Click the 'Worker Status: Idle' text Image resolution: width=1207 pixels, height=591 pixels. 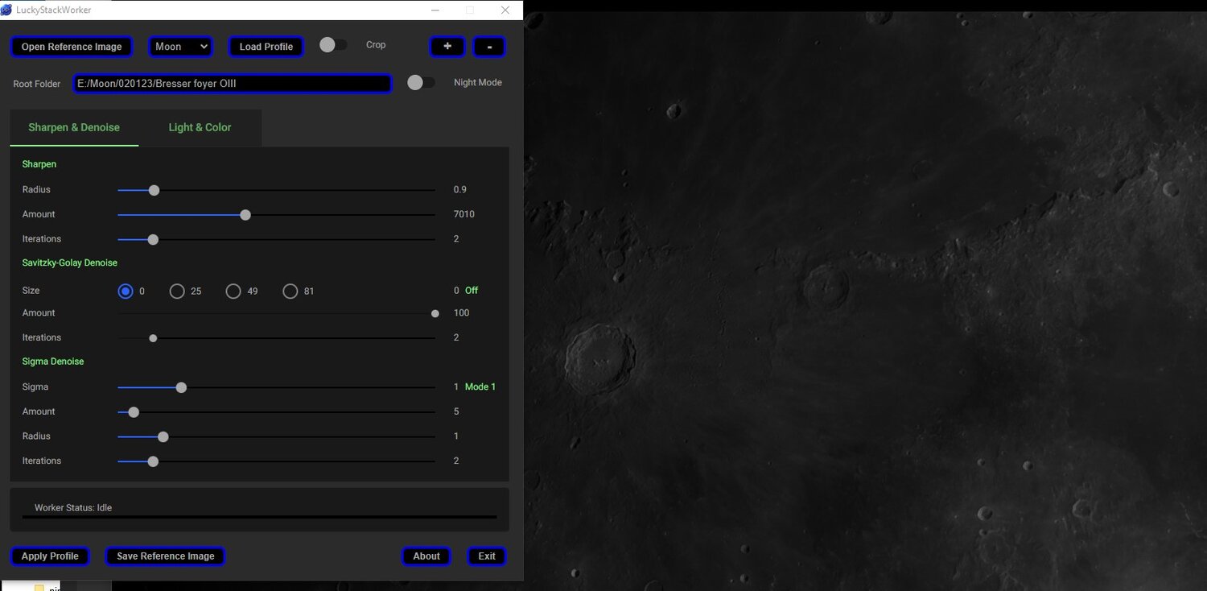[x=73, y=508]
